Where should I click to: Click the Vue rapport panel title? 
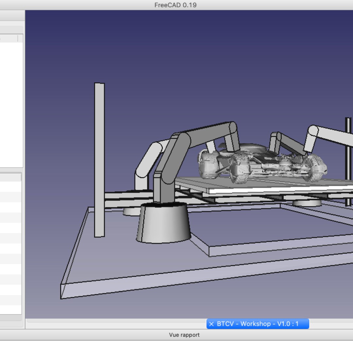[x=184, y=335]
